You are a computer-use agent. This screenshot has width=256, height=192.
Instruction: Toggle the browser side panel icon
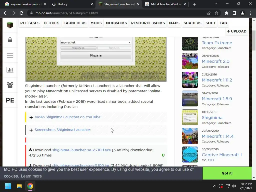pos(234,13)
